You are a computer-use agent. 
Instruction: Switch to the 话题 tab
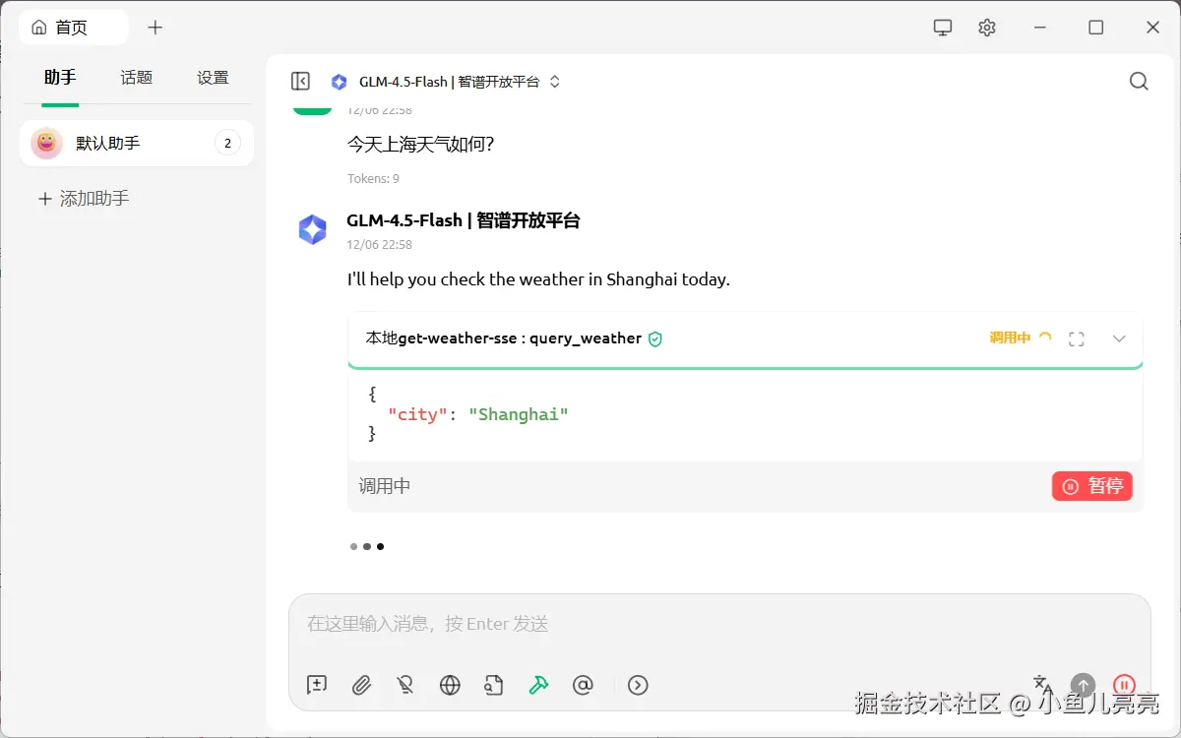(x=137, y=77)
